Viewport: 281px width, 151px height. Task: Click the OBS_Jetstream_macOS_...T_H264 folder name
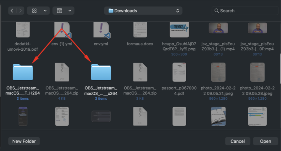coord(22,91)
